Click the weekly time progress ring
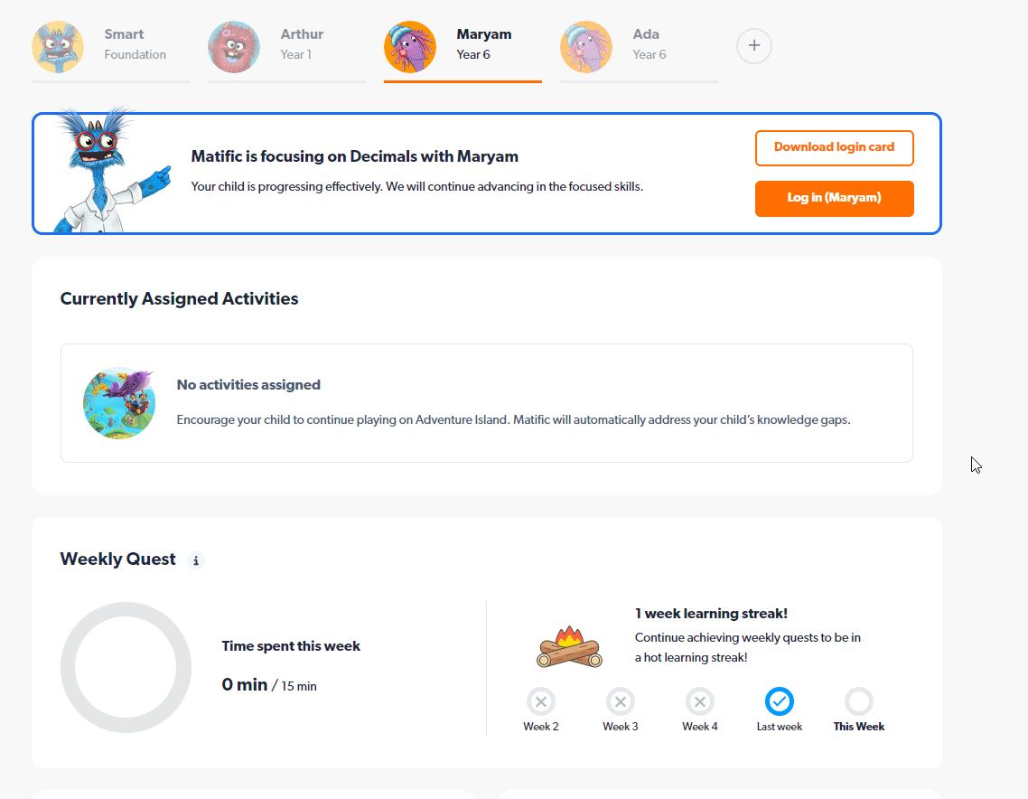Viewport: 1028px width, 799px height. point(126,667)
